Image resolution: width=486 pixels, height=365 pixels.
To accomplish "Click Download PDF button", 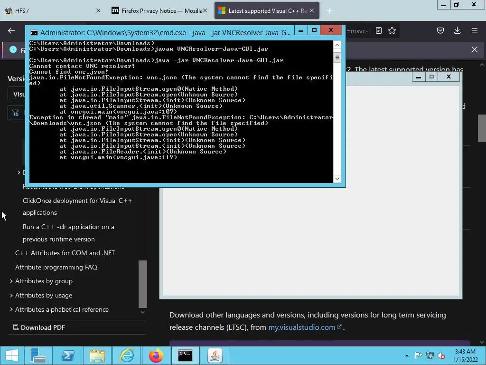I will click(x=39, y=327).
